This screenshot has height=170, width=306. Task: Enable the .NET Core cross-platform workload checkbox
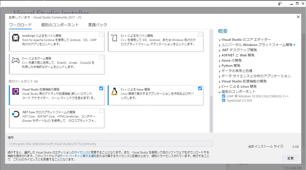[101, 111]
